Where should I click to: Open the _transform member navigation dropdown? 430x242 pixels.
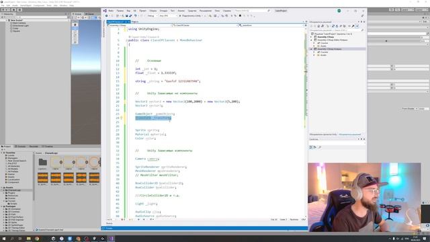tap(271, 26)
